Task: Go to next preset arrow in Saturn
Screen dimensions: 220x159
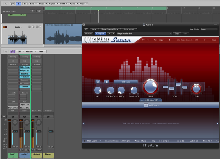Action: (x=206, y=40)
